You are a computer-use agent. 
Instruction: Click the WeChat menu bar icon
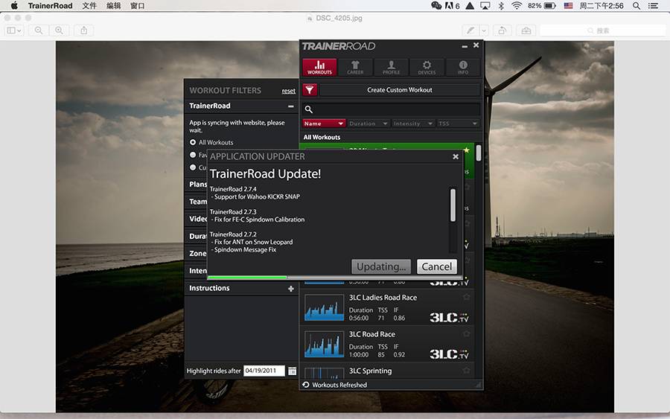[436, 5]
